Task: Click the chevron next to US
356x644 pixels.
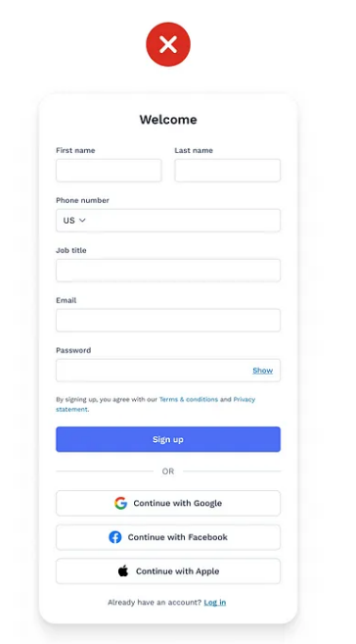Action: pos(82,221)
